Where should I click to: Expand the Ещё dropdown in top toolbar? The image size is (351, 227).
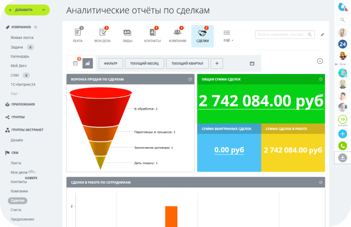click(228, 36)
